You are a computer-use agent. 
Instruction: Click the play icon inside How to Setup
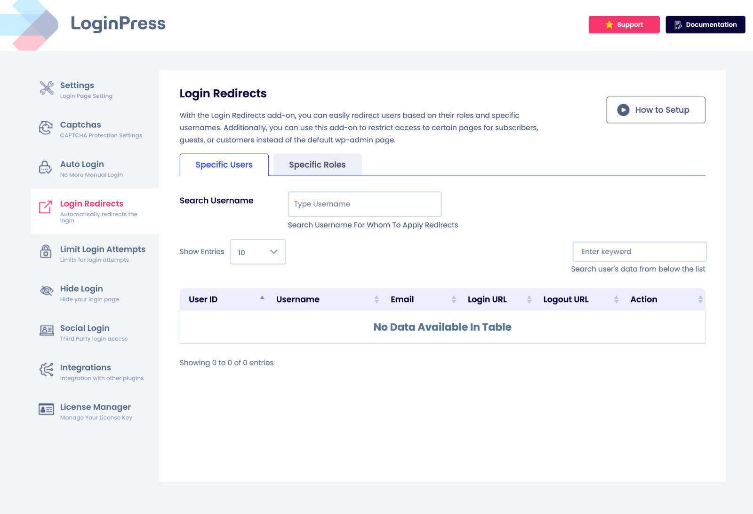(x=623, y=109)
